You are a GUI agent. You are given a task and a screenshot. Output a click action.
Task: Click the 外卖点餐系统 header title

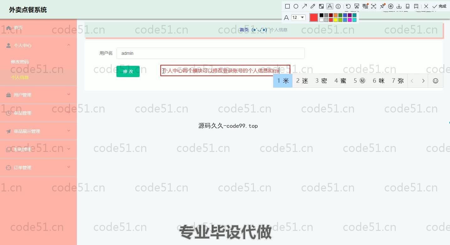click(28, 10)
